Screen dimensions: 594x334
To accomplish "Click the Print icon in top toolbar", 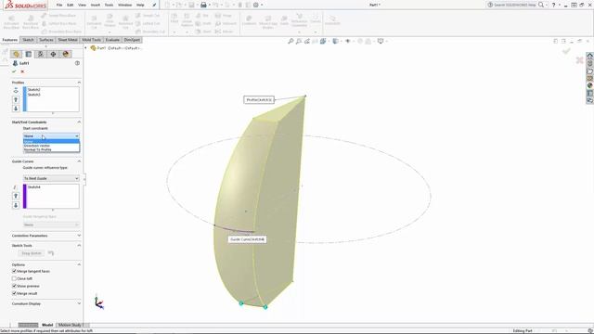I will (203, 5).
